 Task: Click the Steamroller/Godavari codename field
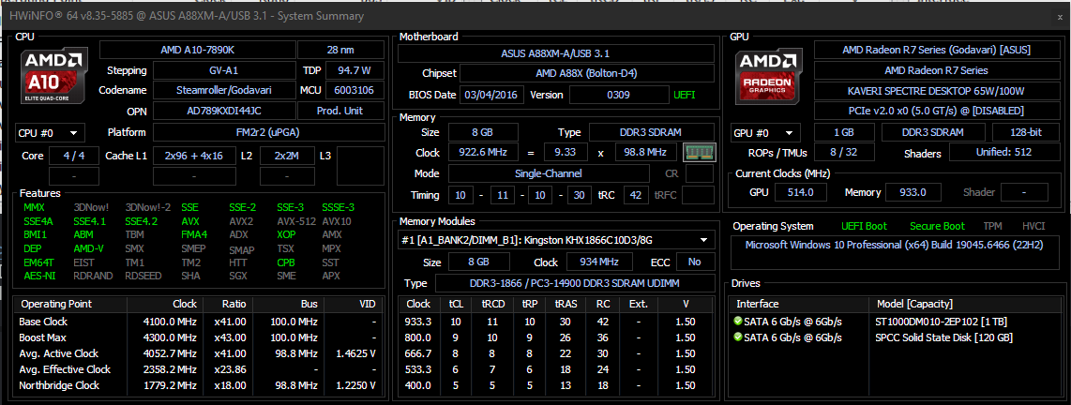coord(224,90)
